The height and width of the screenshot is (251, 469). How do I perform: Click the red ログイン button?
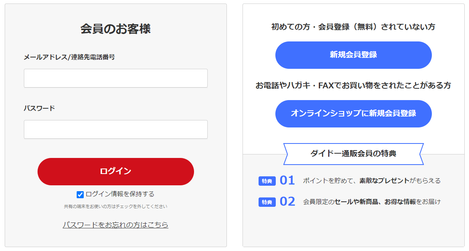[x=116, y=172]
